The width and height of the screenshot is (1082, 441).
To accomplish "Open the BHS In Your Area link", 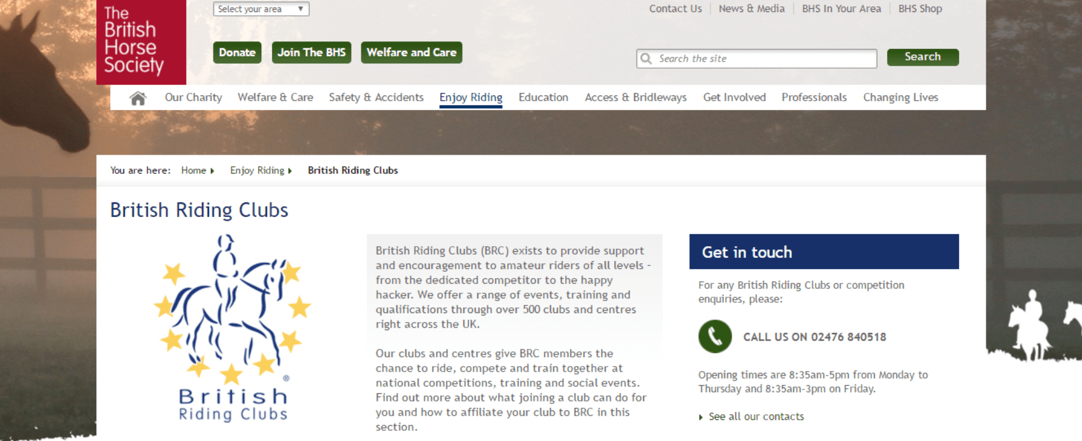I will 842,9.
